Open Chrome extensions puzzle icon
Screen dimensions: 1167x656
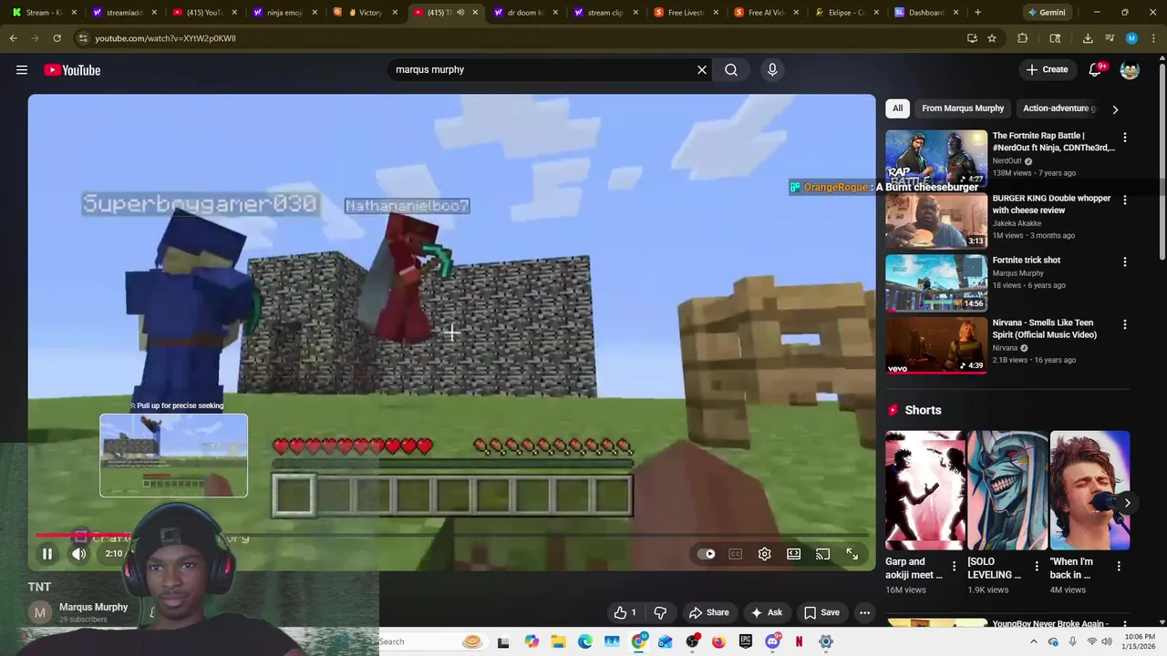click(1022, 38)
